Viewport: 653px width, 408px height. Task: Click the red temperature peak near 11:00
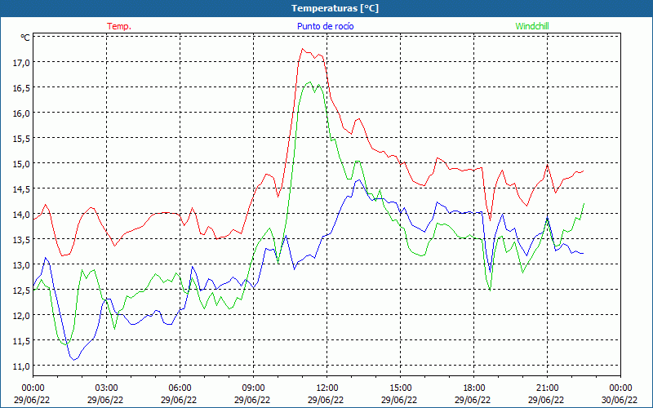(x=303, y=49)
